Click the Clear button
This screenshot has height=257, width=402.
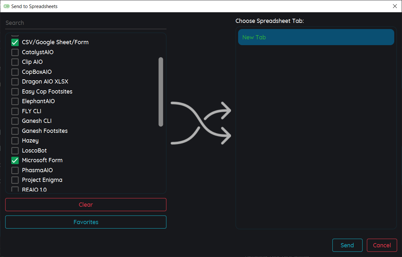86,205
